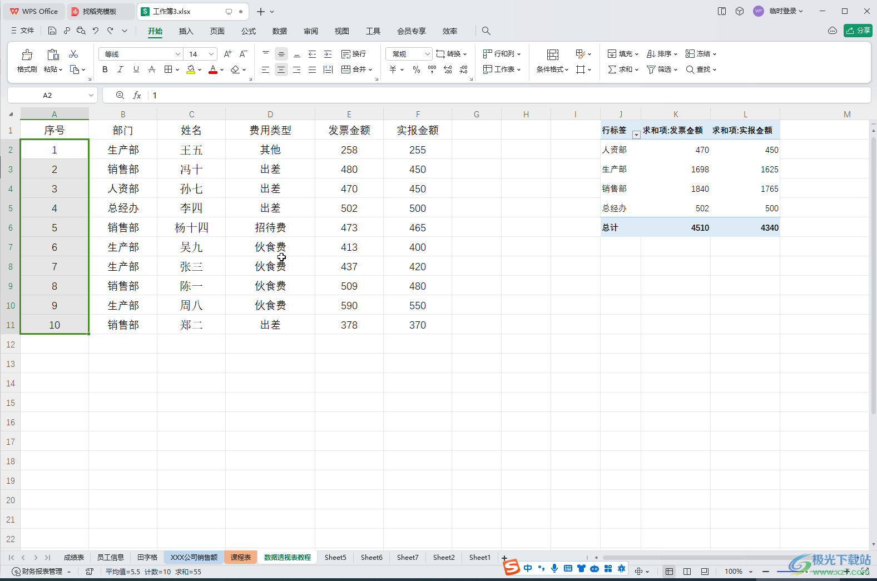Screen dimensions: 877x581
Task: Click the Print Preview icon
Action: (x=81, y=31)
